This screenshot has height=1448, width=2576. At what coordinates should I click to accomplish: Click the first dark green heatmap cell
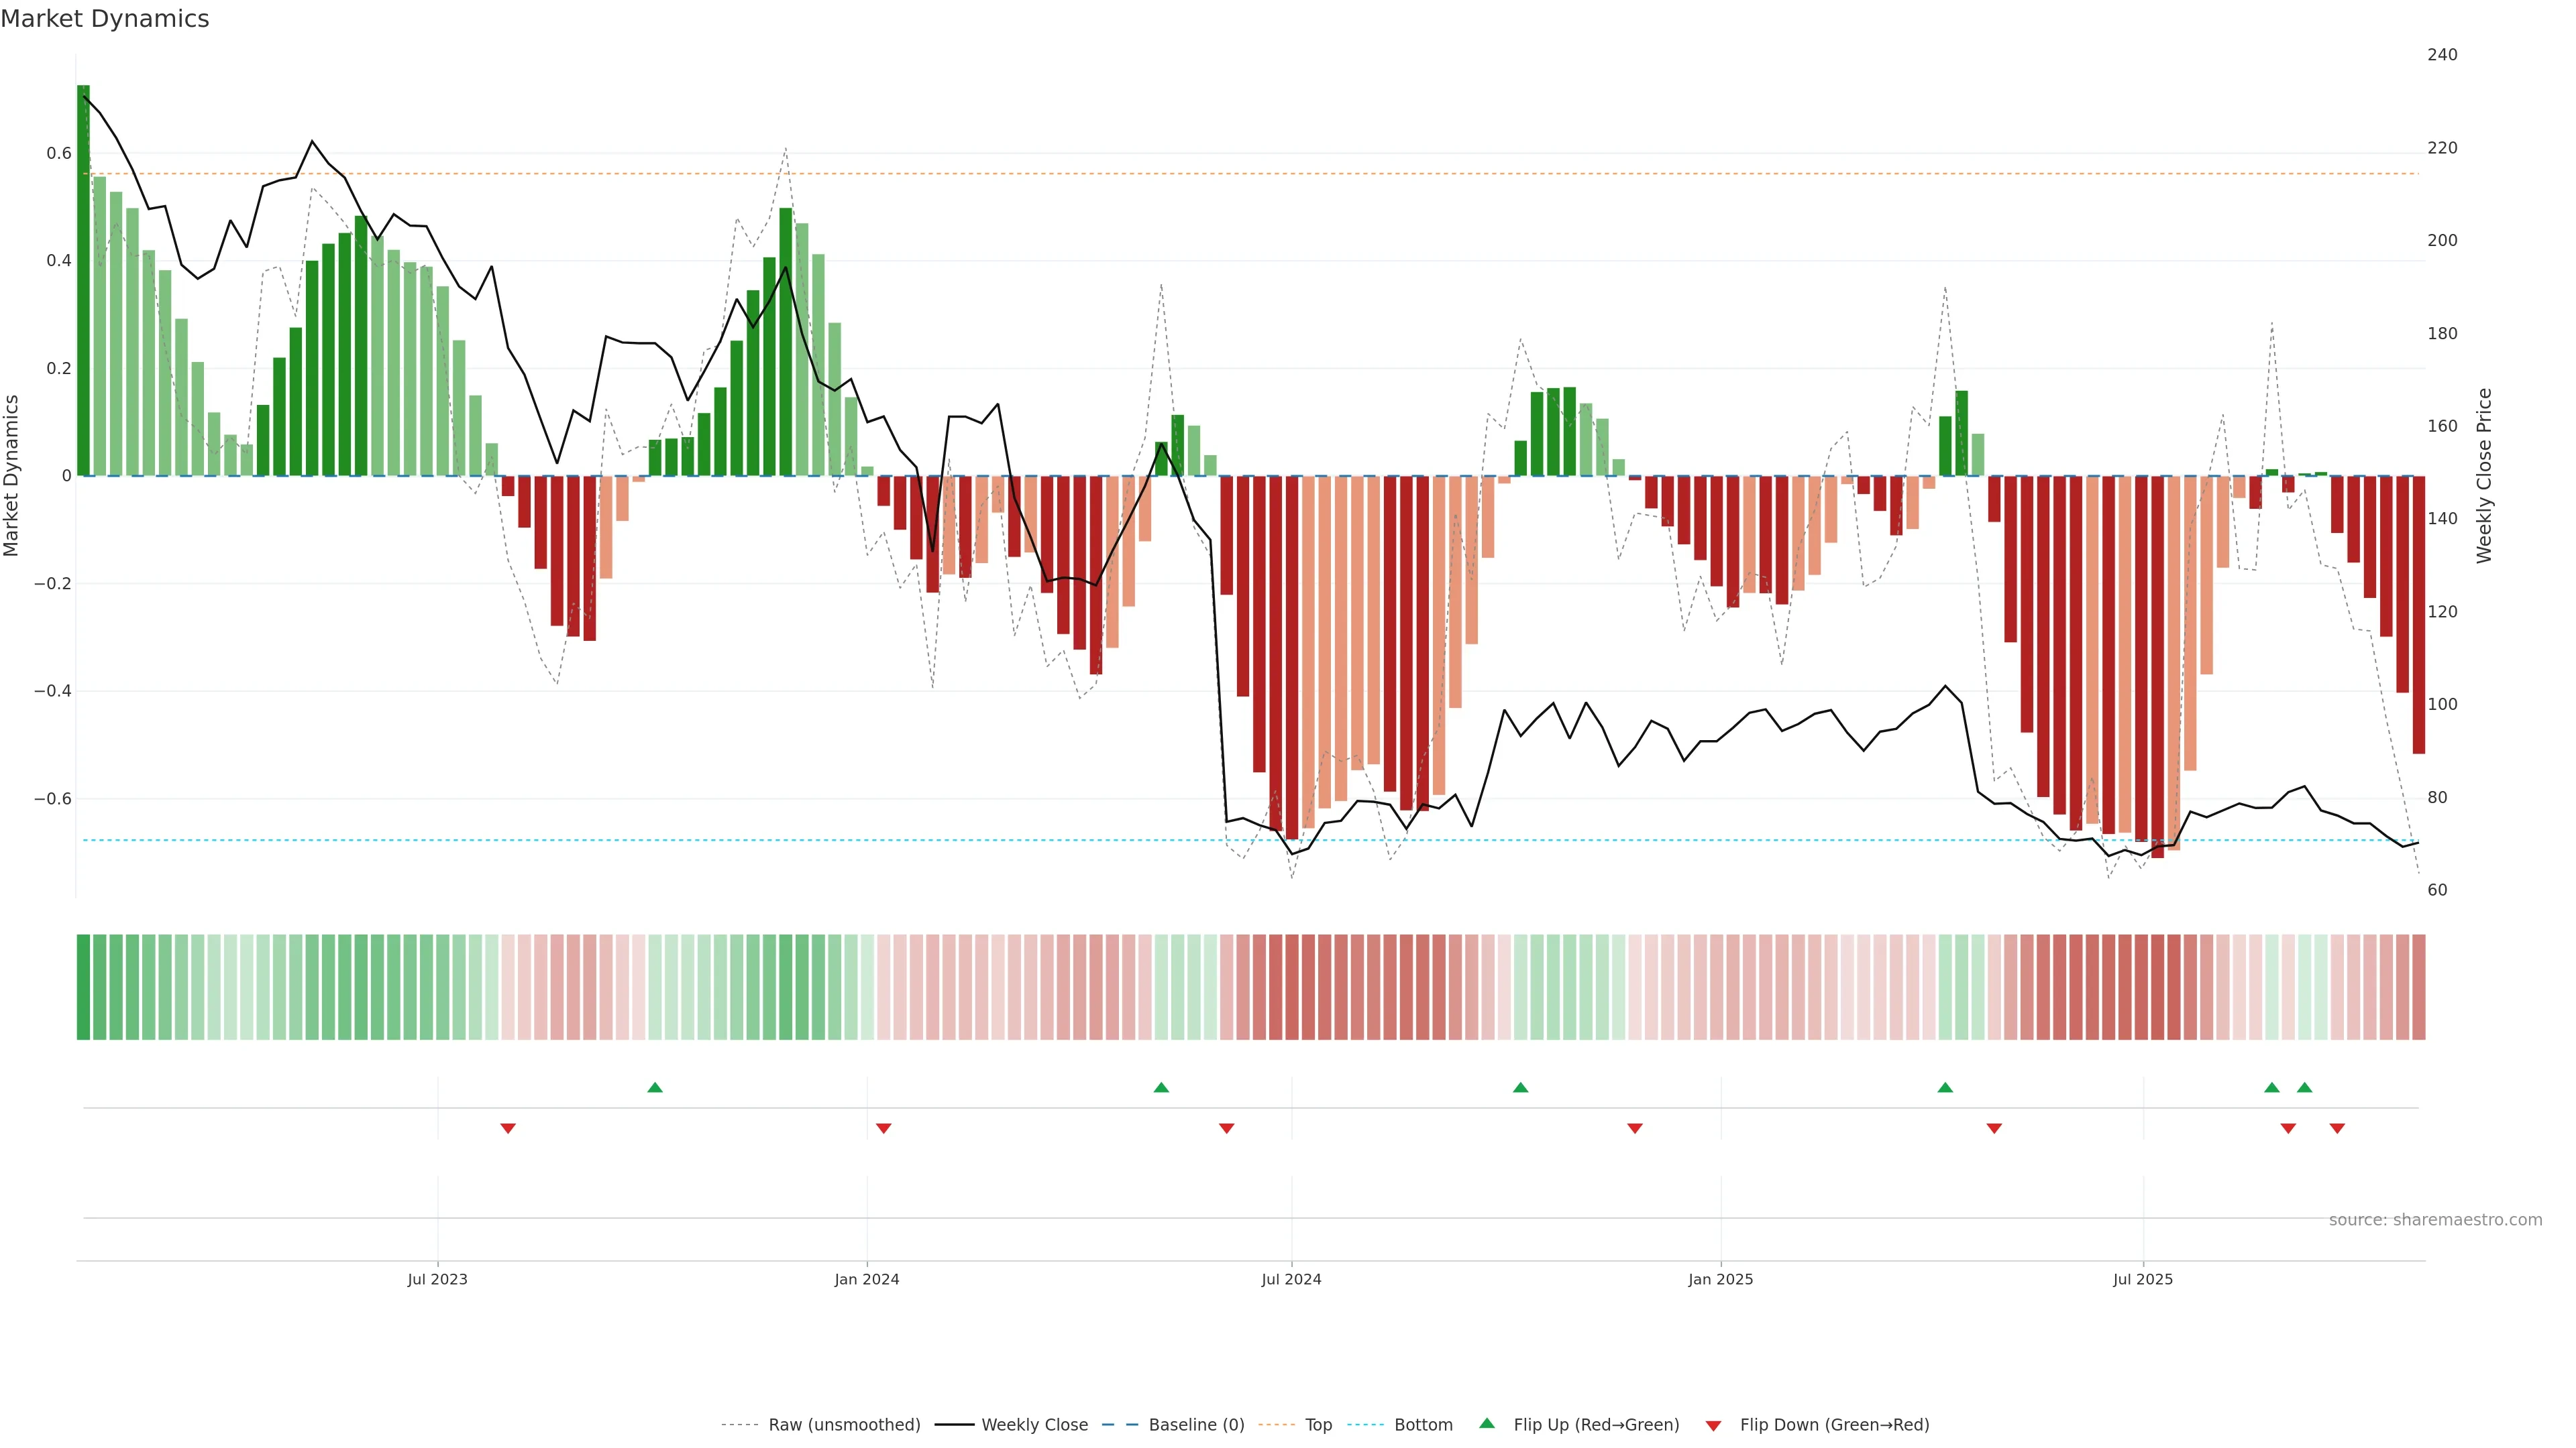[x=83, y=986]
